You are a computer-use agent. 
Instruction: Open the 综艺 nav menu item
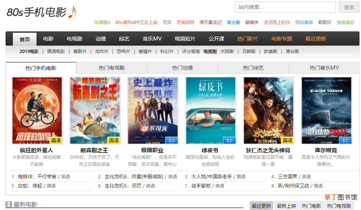[x=124, y=39]
